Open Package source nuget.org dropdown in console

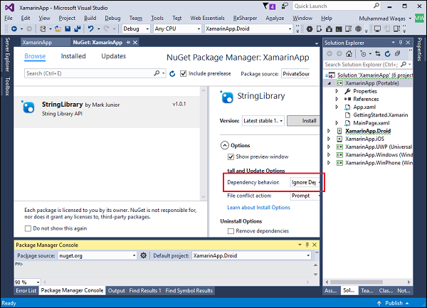pos(97,255)
